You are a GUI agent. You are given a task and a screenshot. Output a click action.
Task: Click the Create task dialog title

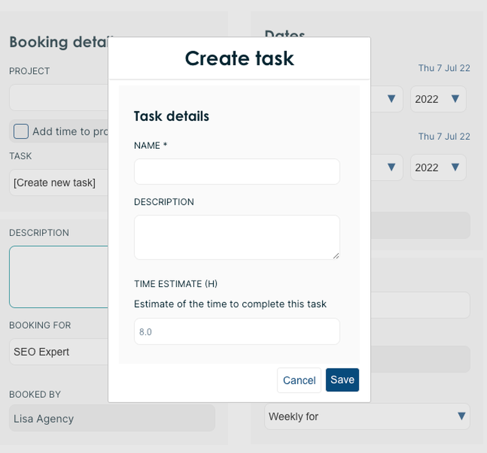(x=239, y=58)
